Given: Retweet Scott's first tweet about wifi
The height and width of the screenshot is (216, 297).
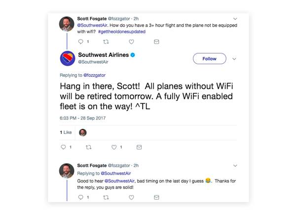Looking at the screenshot, I should [106, 42].
